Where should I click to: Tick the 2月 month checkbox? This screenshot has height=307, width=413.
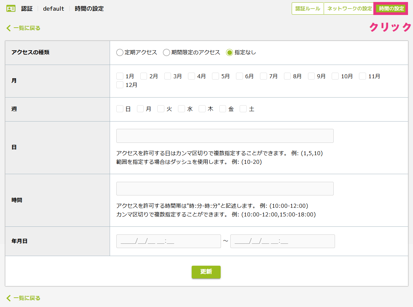(144, 76)
